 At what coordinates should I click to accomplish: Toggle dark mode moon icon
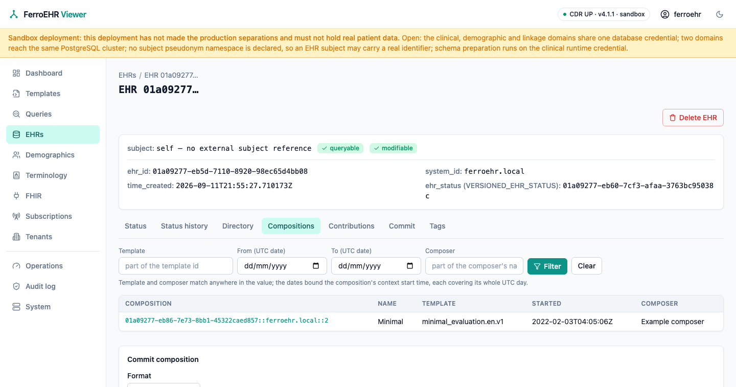(x=720, y=14)
